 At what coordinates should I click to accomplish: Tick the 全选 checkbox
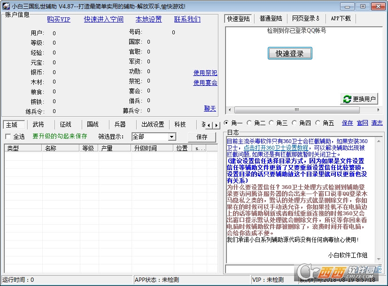pos(8,136)
